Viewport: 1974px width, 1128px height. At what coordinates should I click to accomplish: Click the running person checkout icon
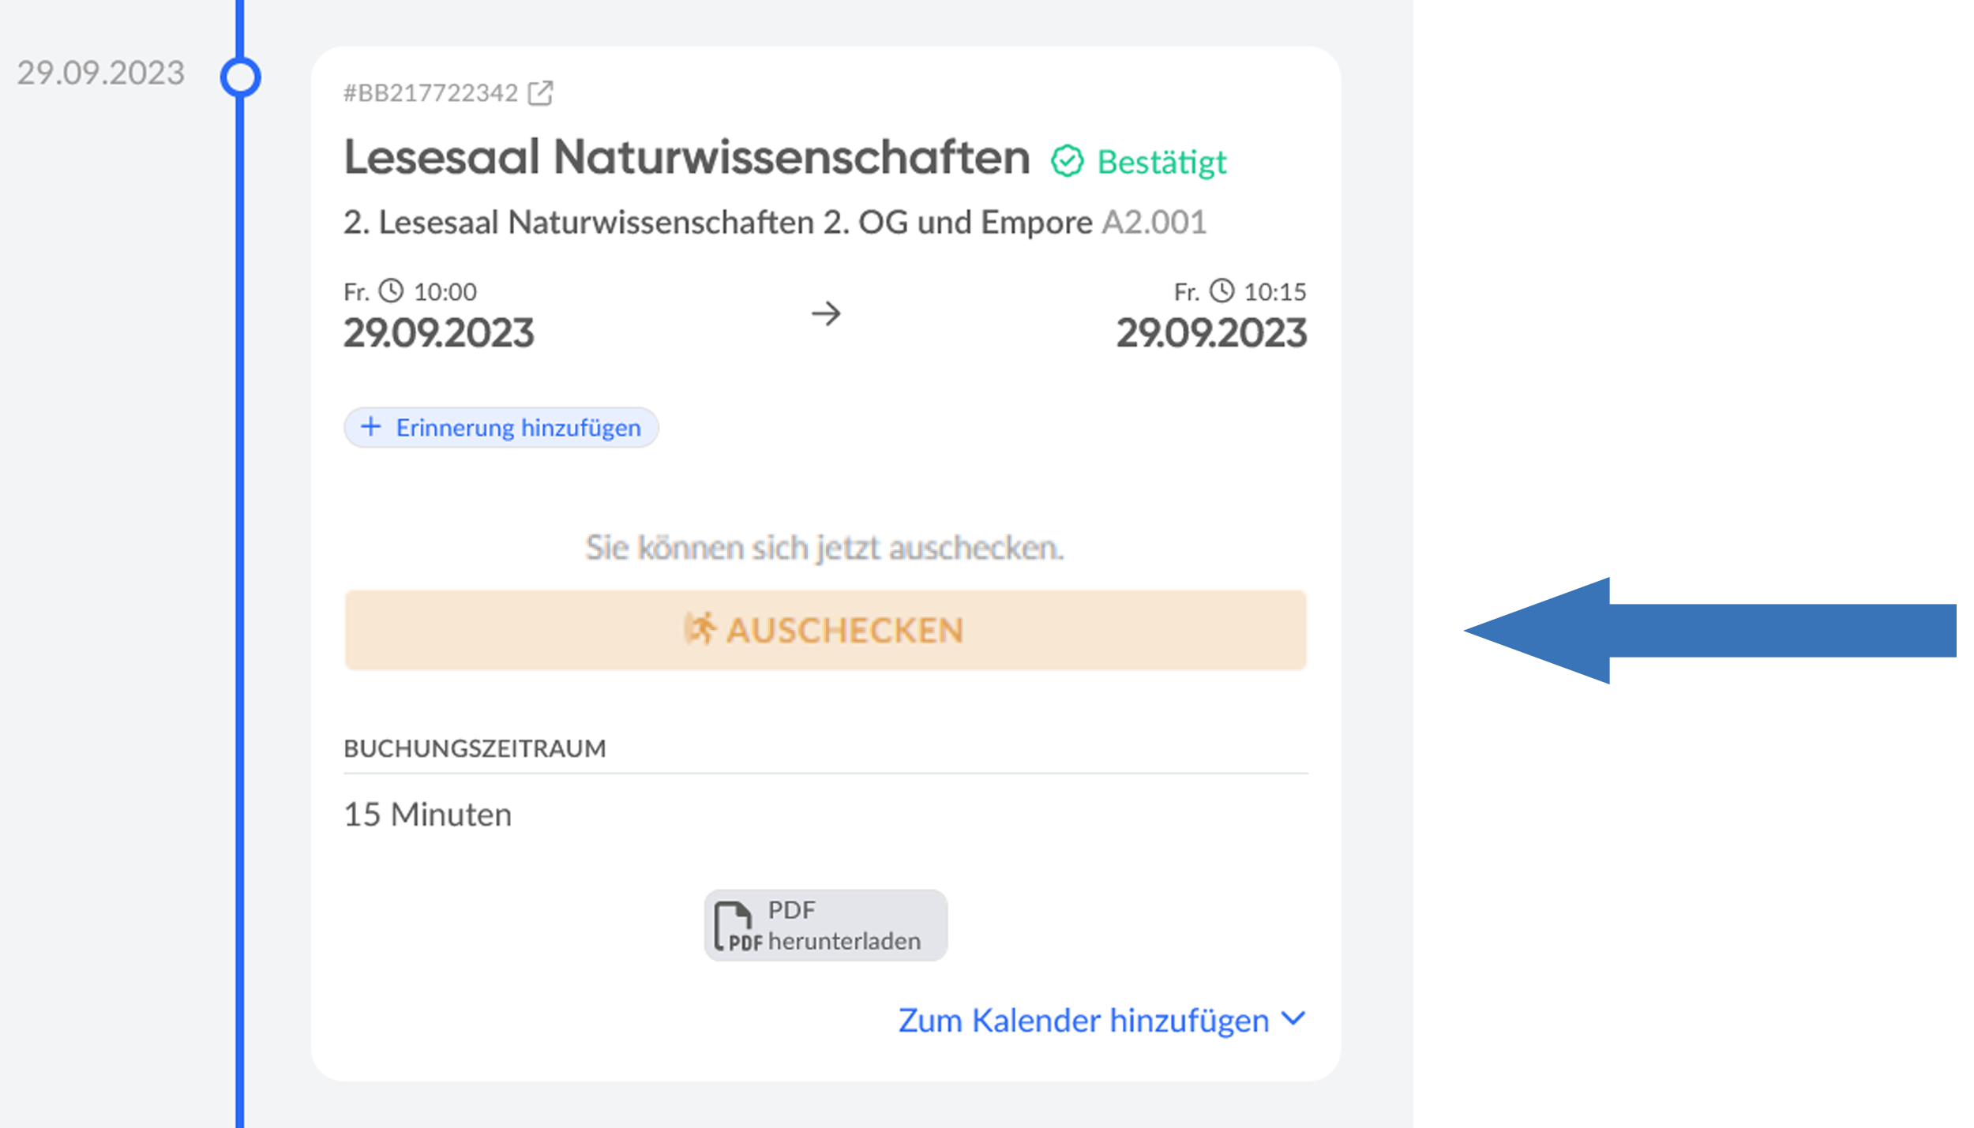[700, 629]
